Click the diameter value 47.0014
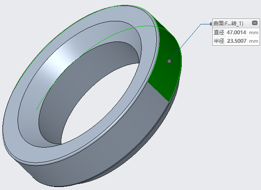This screenshot has height=190, width=261. pyautogui.click(x=236, y=32)
